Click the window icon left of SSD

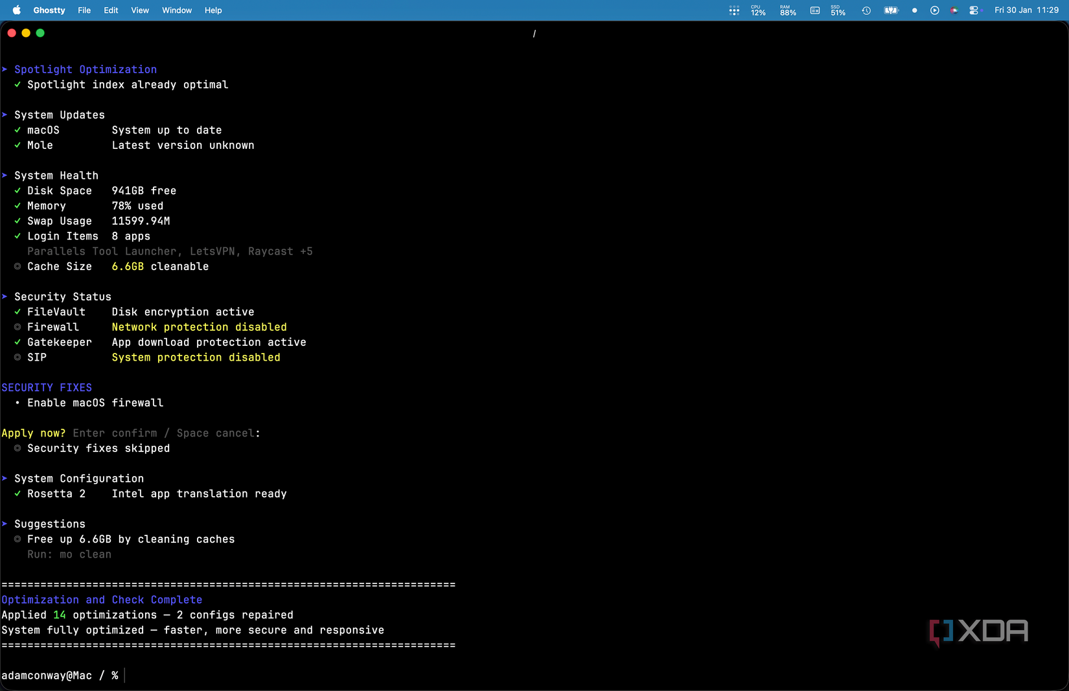coord(815,10)
